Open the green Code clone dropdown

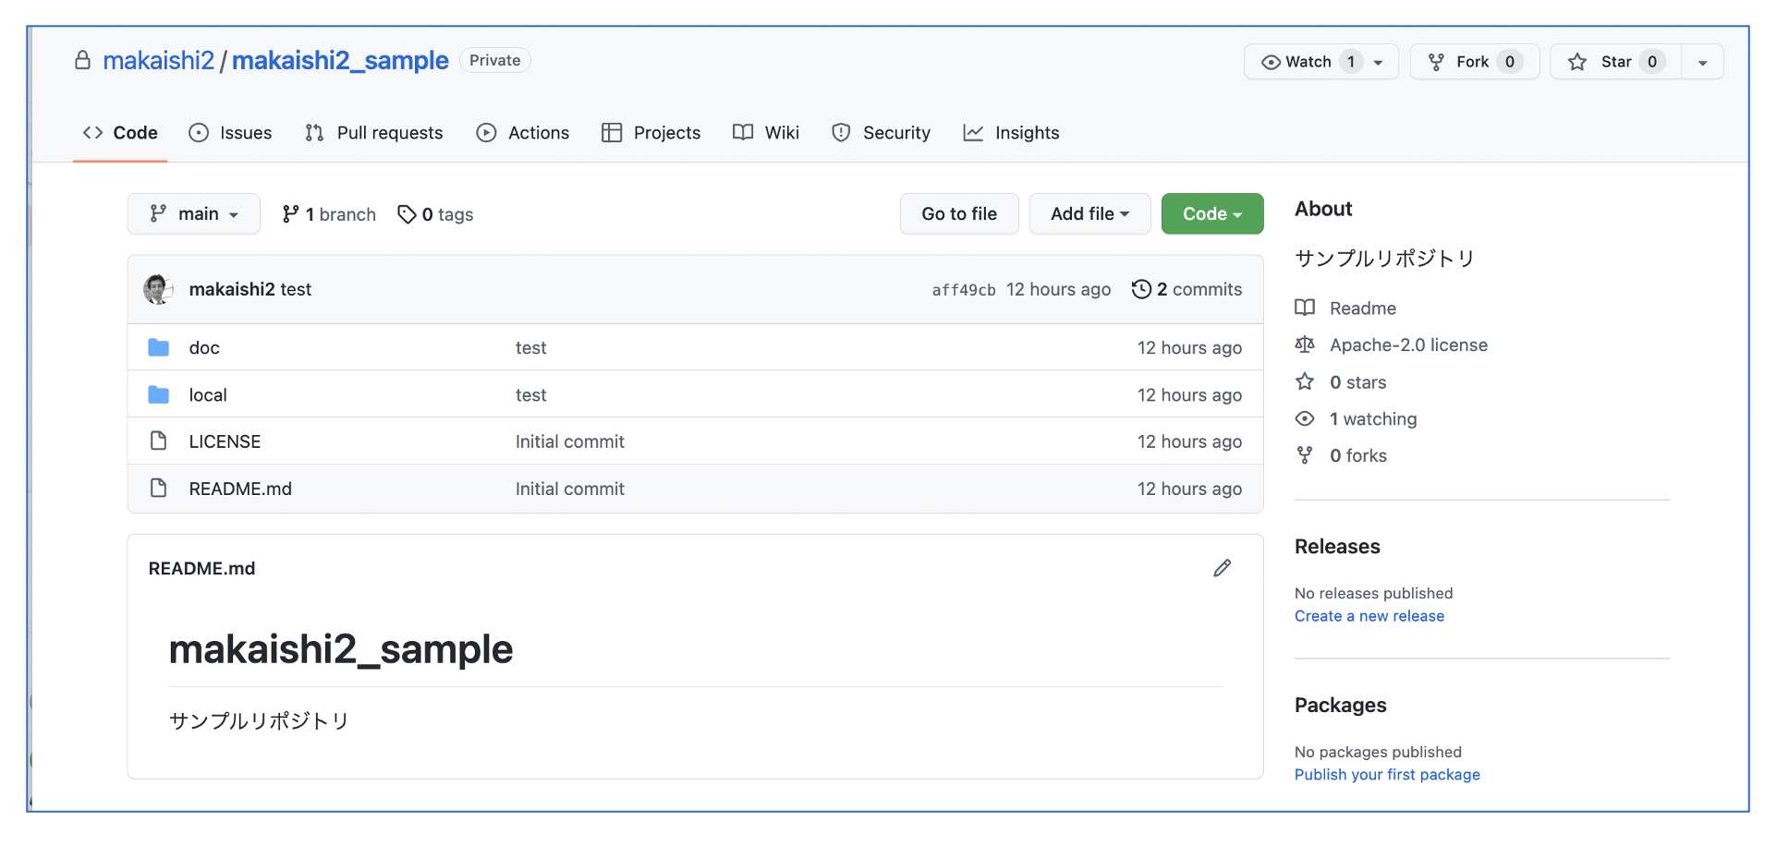click(x=1212, y=214)
